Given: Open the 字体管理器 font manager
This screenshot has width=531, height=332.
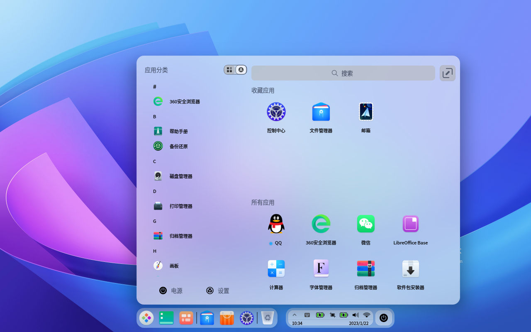Looking at the screenshot, I should point(321,269).
